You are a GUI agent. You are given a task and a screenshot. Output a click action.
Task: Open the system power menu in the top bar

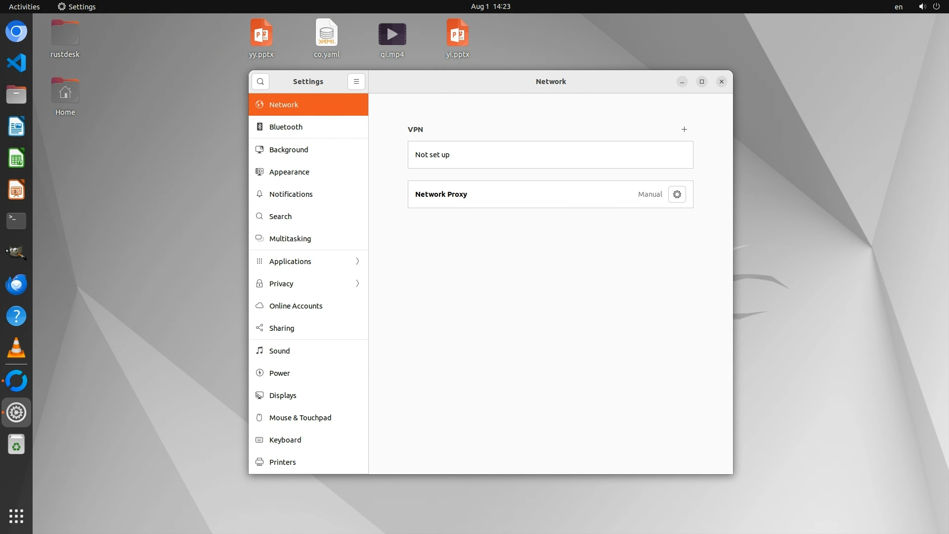pyautogui.click(x=936, y=6)
